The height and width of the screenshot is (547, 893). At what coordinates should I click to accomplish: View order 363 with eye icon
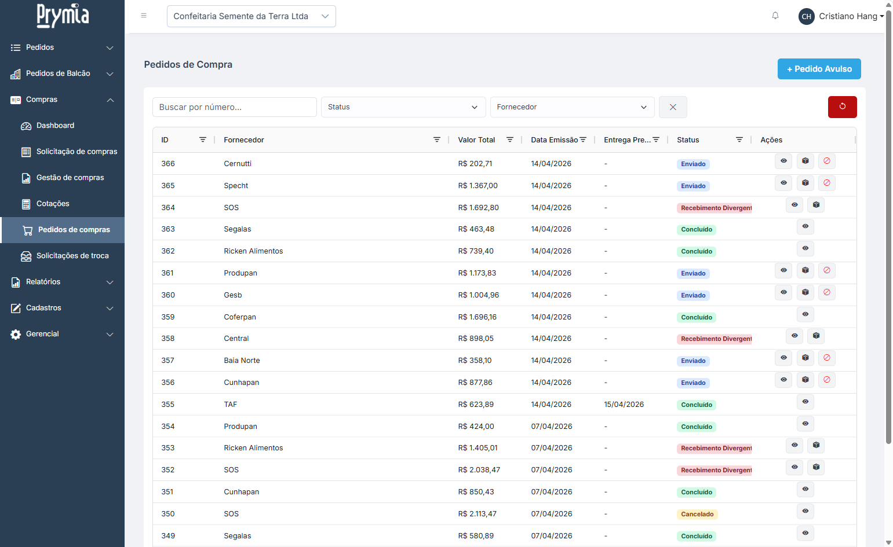coord(805,226)
